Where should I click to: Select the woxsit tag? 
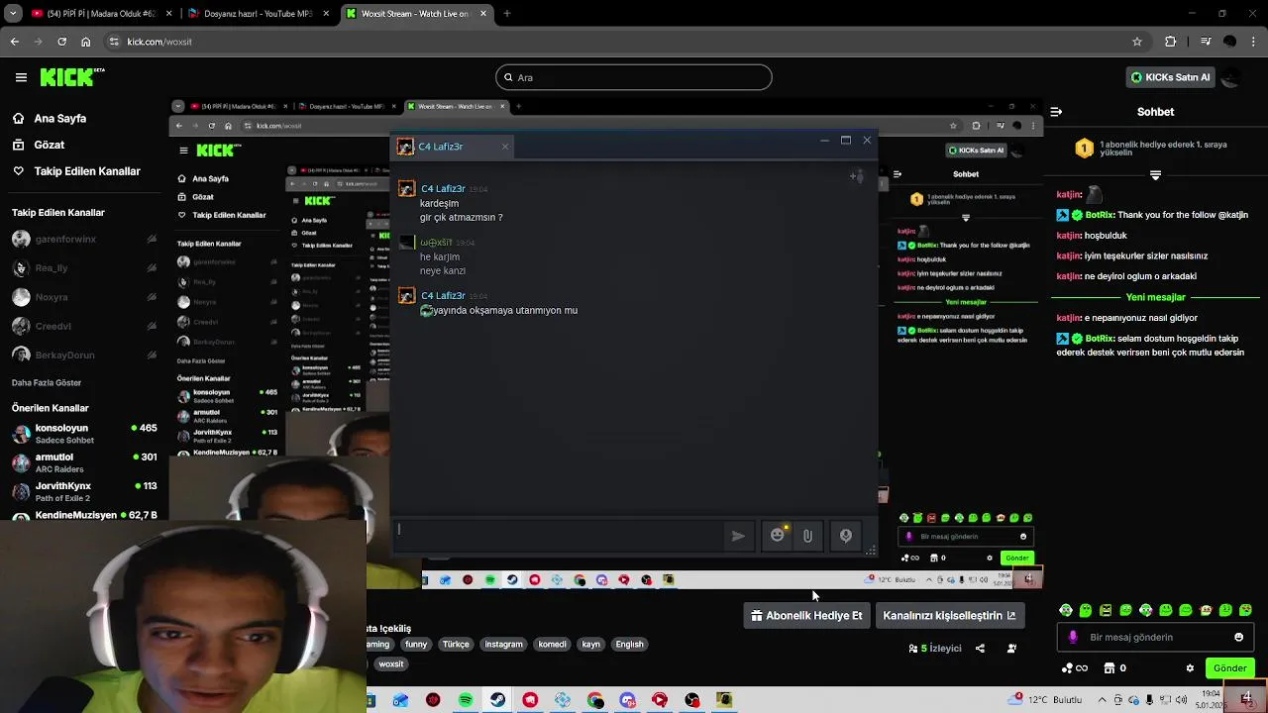(x=391, y=663)
